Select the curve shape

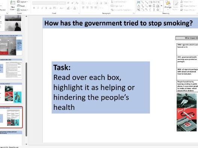[x=146, y=10]
